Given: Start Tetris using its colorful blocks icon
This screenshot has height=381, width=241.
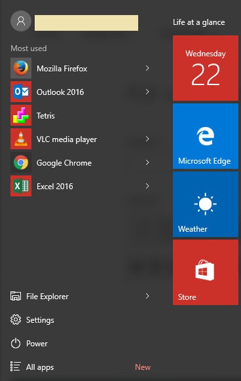Looking at the screenshot, I should click(21, 115).
